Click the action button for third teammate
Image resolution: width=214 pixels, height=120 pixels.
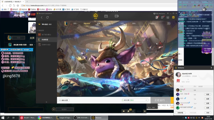[x=207, y=99]
